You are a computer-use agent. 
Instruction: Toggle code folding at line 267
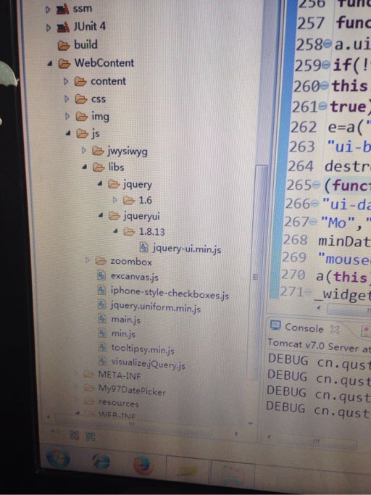pos(313,222)
